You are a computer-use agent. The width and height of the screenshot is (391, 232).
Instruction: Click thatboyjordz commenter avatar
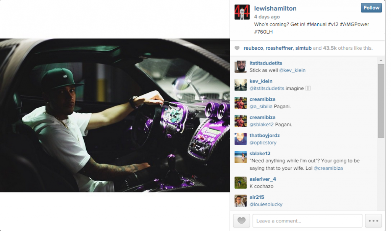tap(241, 139)
